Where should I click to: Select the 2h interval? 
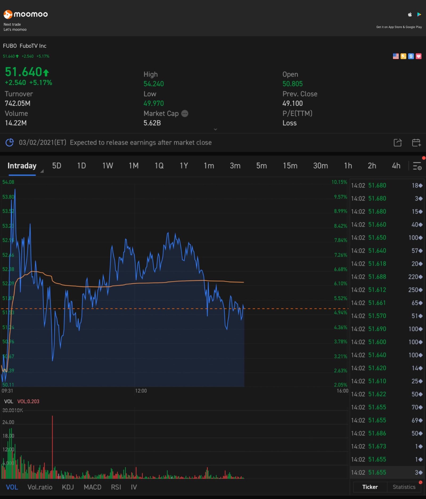tap(372, 166)
